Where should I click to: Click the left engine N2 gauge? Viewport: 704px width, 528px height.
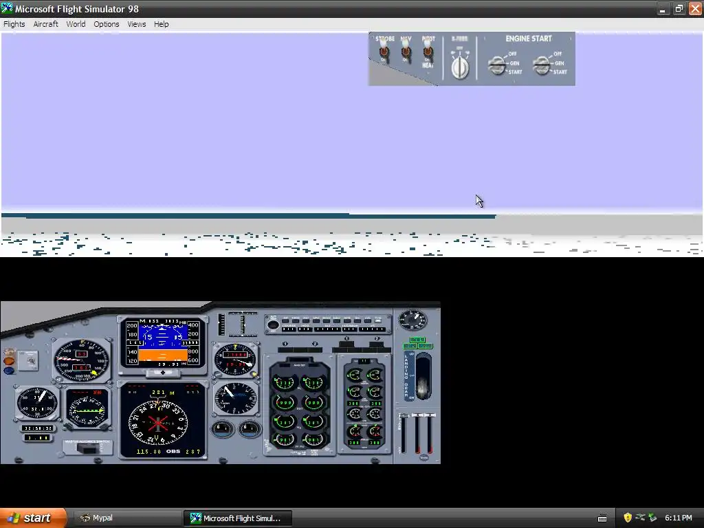(x=284, y=421)
